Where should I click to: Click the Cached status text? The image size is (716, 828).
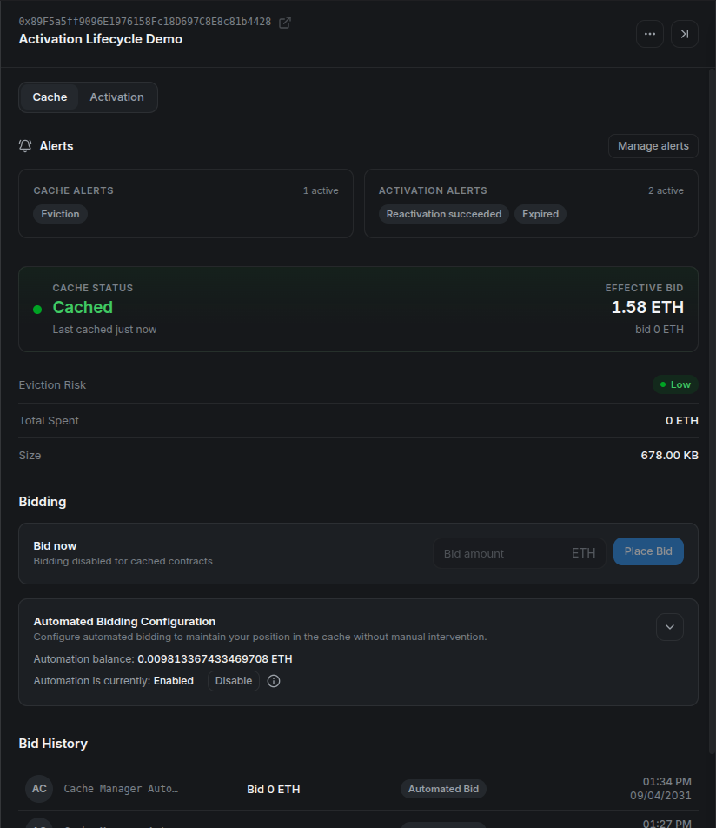click(x=83, y=307)
